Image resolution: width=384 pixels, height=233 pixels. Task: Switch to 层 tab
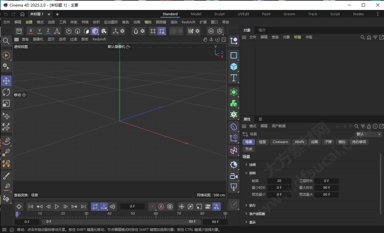point(260,119)
